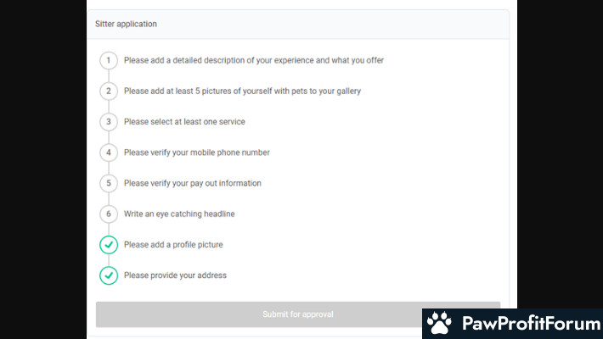Click the step 5 number circle
The width and height of the screenshot is (603, 339).
point(109,183)
